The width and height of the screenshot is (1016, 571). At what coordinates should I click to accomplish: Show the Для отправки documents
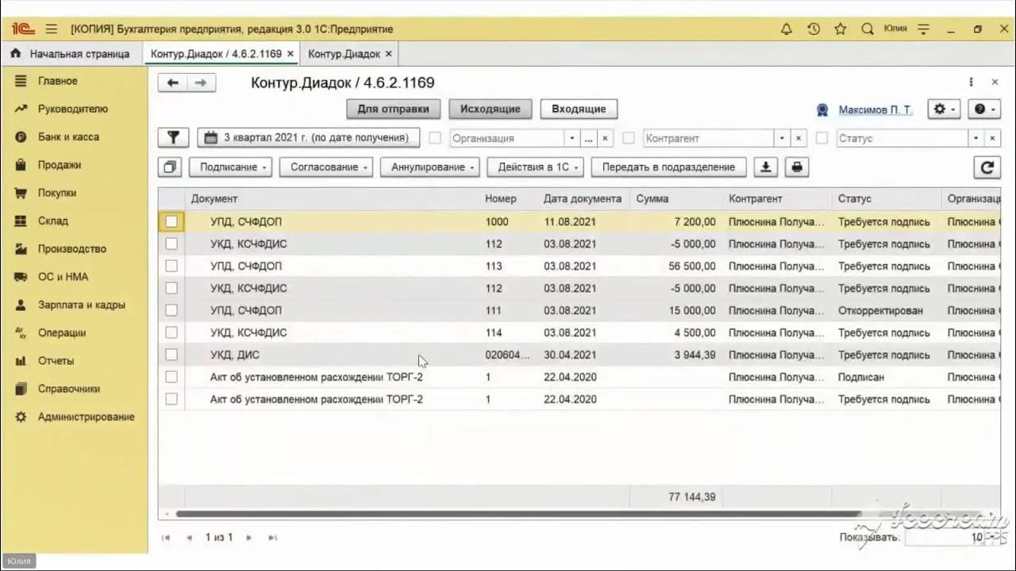point(393,109)
